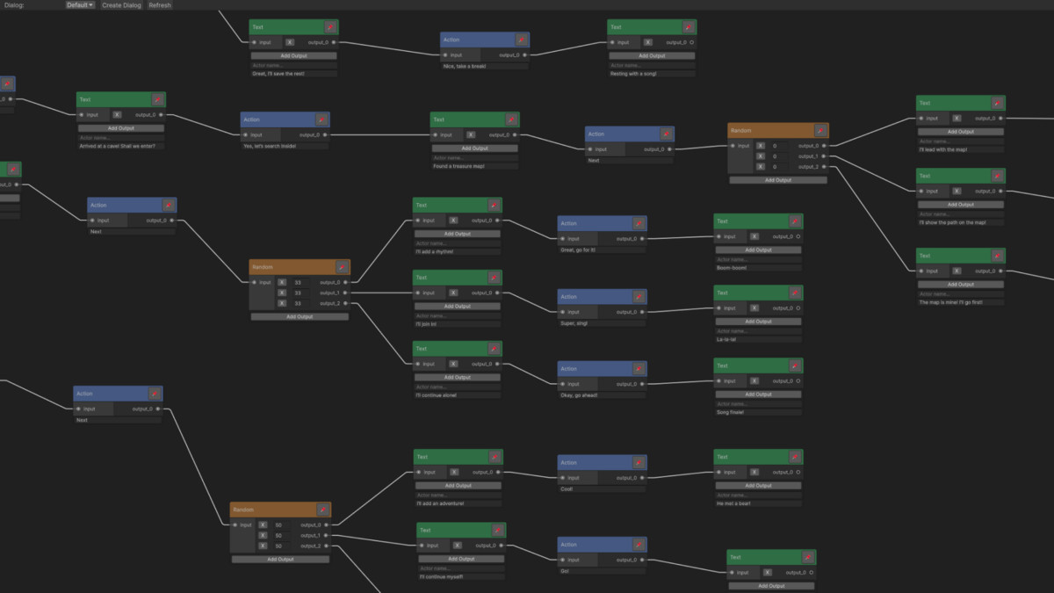Click pin icon on 'I'll continue alone!' node
Viewport: 1054px width, 593px height.
tap(495, 349)
